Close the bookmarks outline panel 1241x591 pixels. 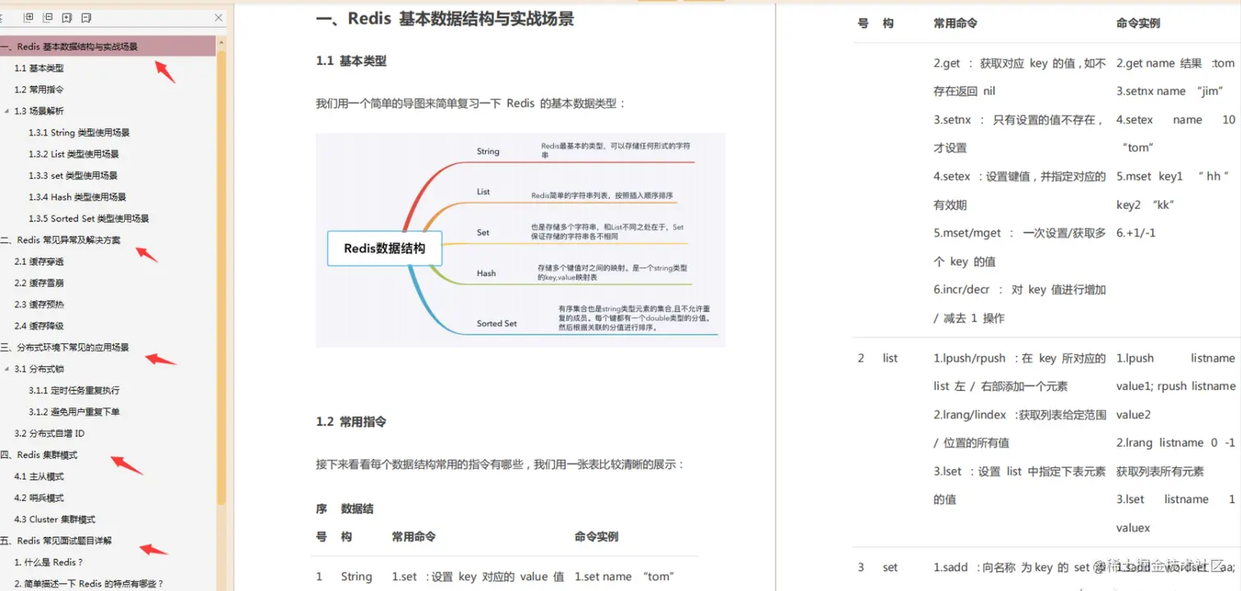pyautogui.click(x=218, y=17)
